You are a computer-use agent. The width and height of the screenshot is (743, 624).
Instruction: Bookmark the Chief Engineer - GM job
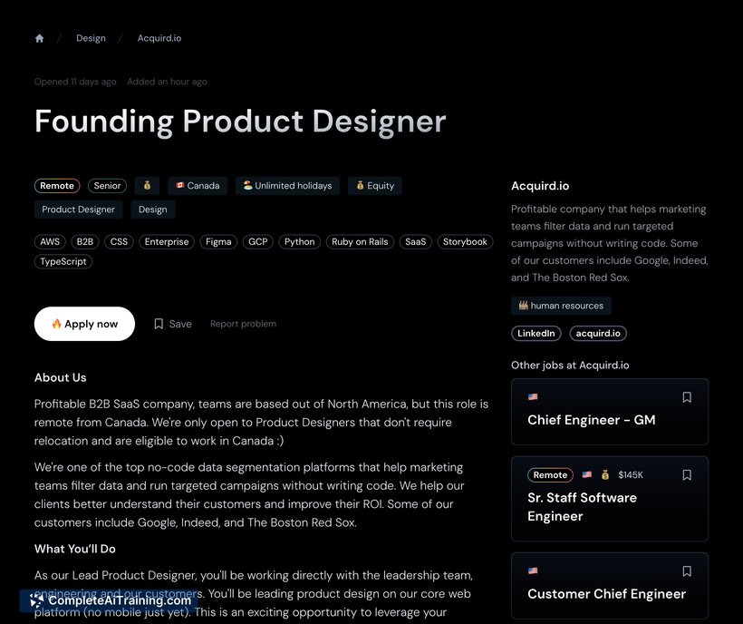coord(687,397)
